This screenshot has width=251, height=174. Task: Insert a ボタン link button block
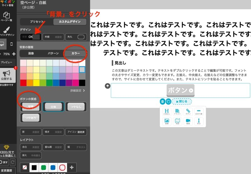(x=188, y=112)
